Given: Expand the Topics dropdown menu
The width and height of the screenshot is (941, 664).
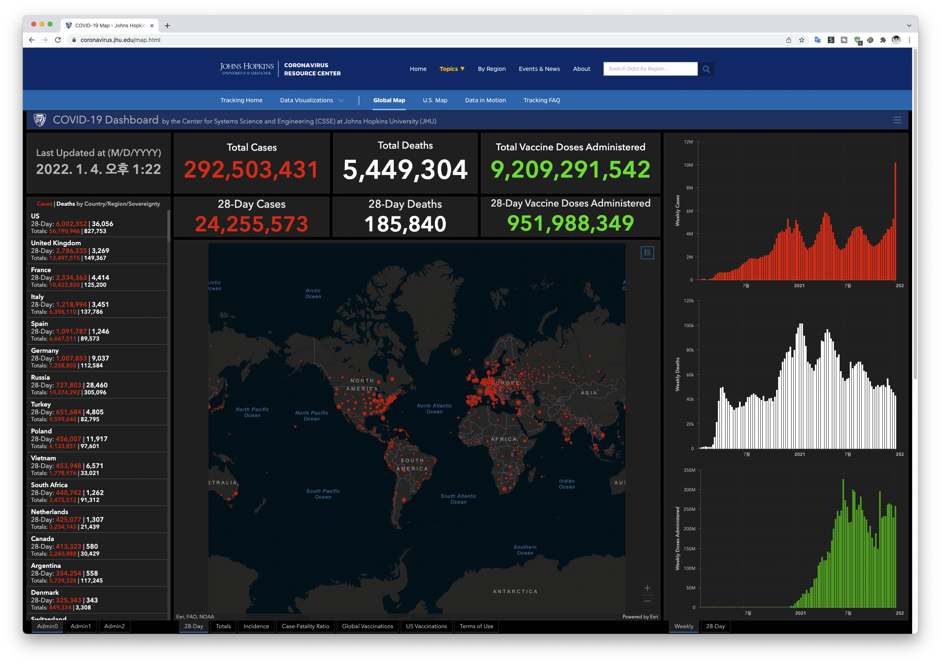Looking at the screenshot, I should pyautogui.click(x=452, y=69).
